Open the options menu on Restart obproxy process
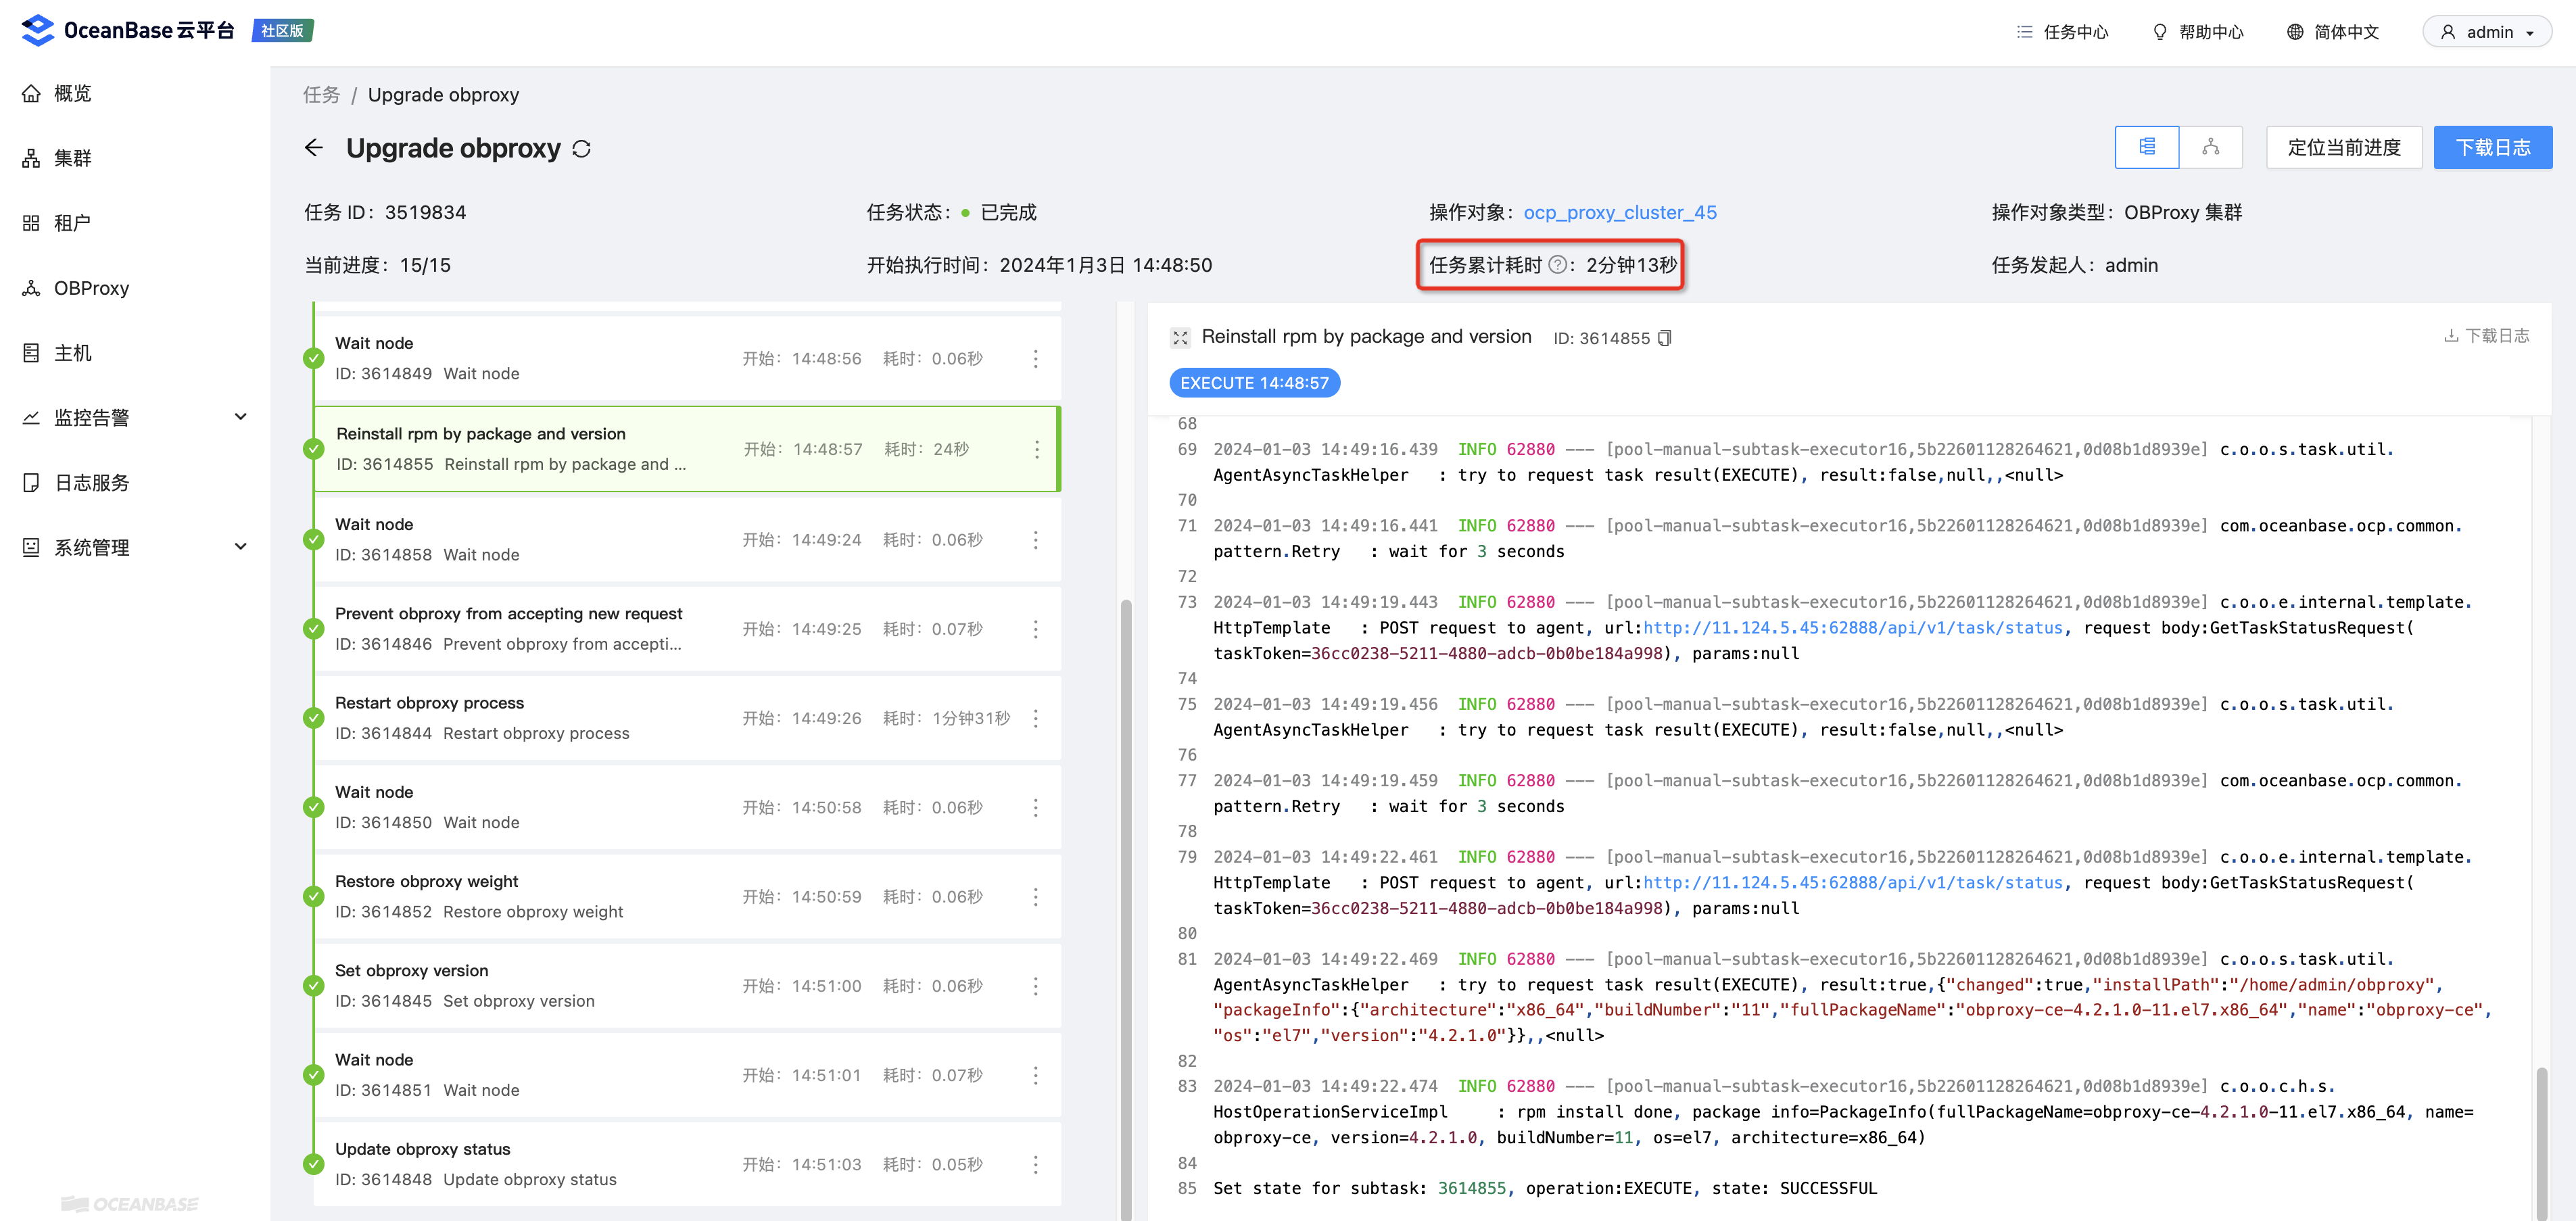The image size is (2576, 1221). coord(1036,718)
